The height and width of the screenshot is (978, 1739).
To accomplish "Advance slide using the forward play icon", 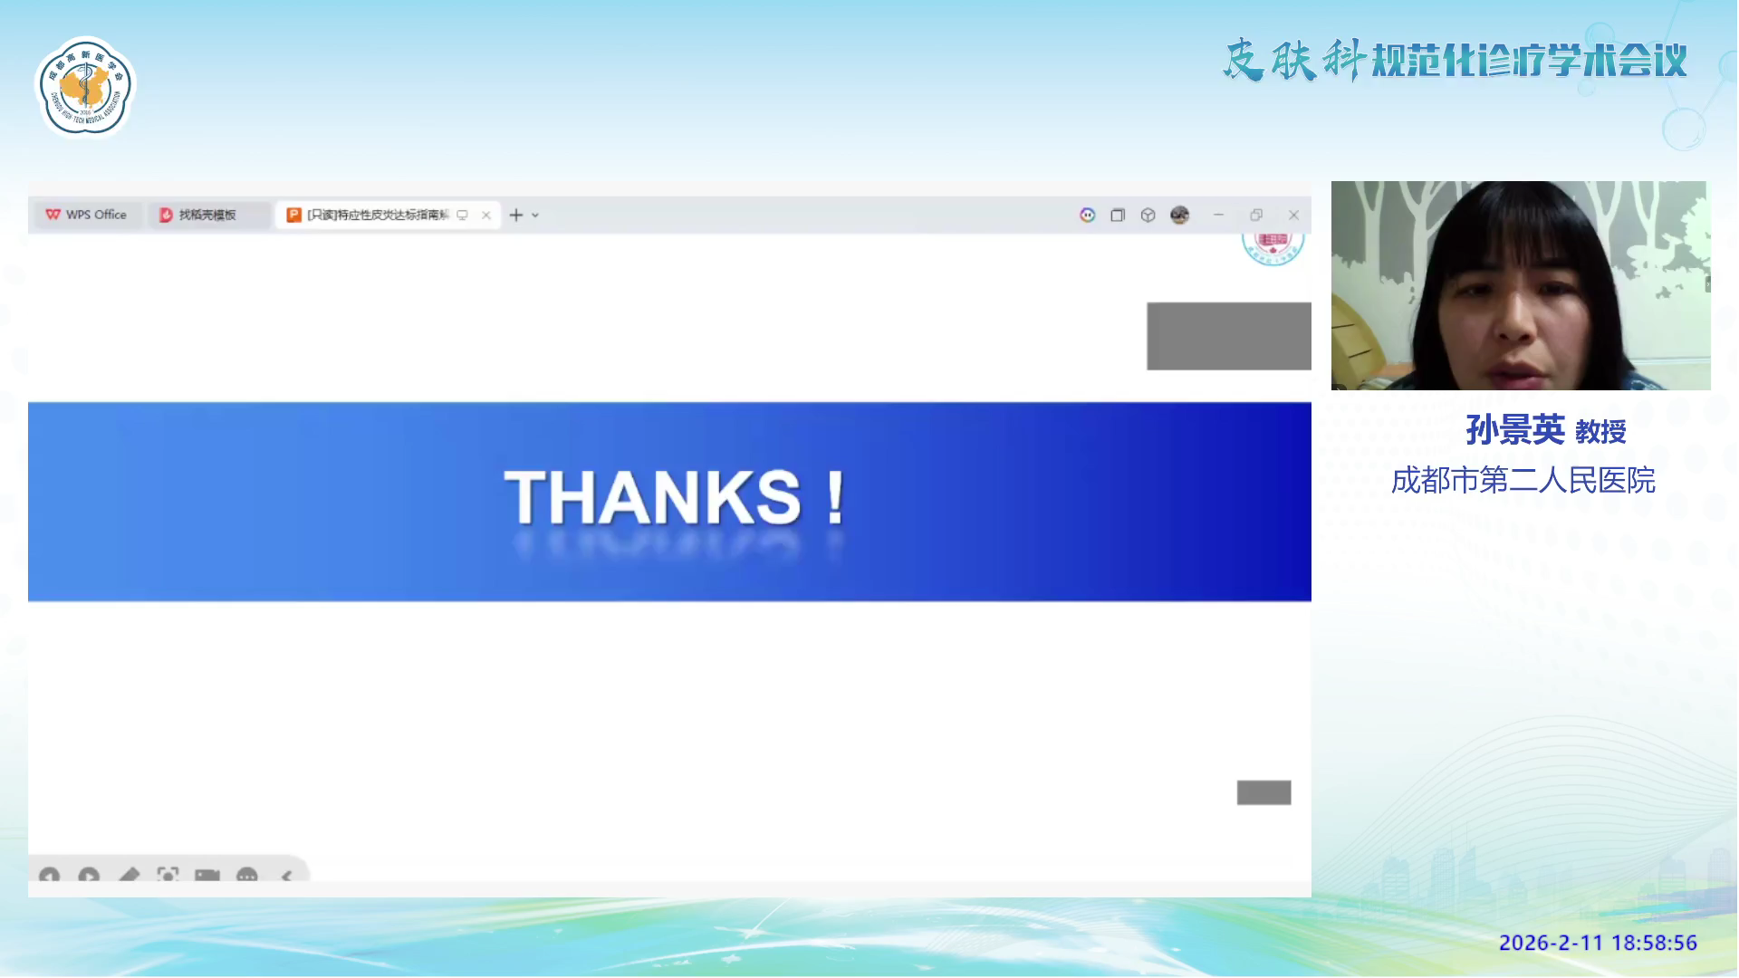I will (x=88, y=875).
